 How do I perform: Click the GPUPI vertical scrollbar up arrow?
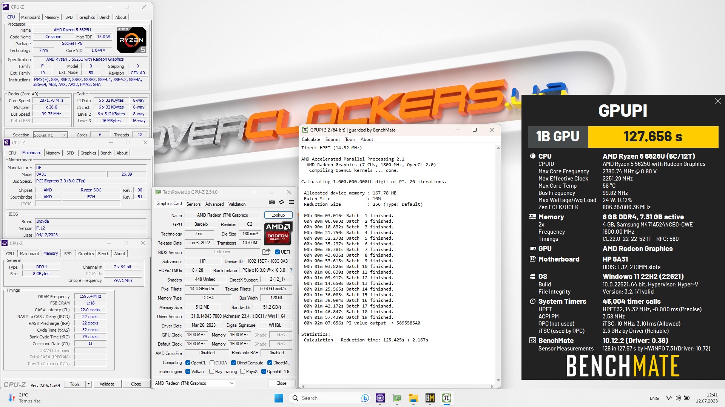(x=498, y=148)
